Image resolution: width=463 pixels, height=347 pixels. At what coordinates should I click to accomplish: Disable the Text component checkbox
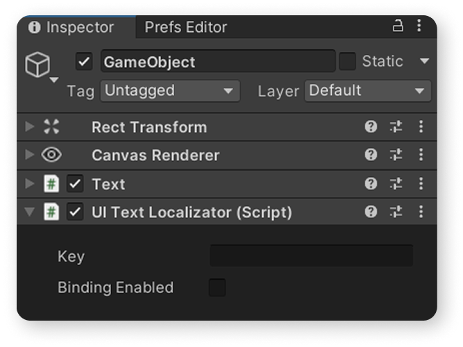click(75, 184)
